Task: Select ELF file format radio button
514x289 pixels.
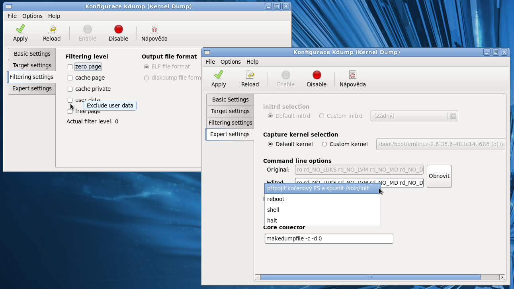Action: coord(147,67)
